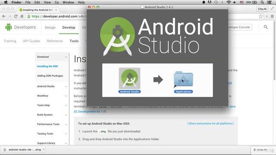The image size is (276, 155).
Task: Open the Time Machine clock icon
Action: click(216, 2)
